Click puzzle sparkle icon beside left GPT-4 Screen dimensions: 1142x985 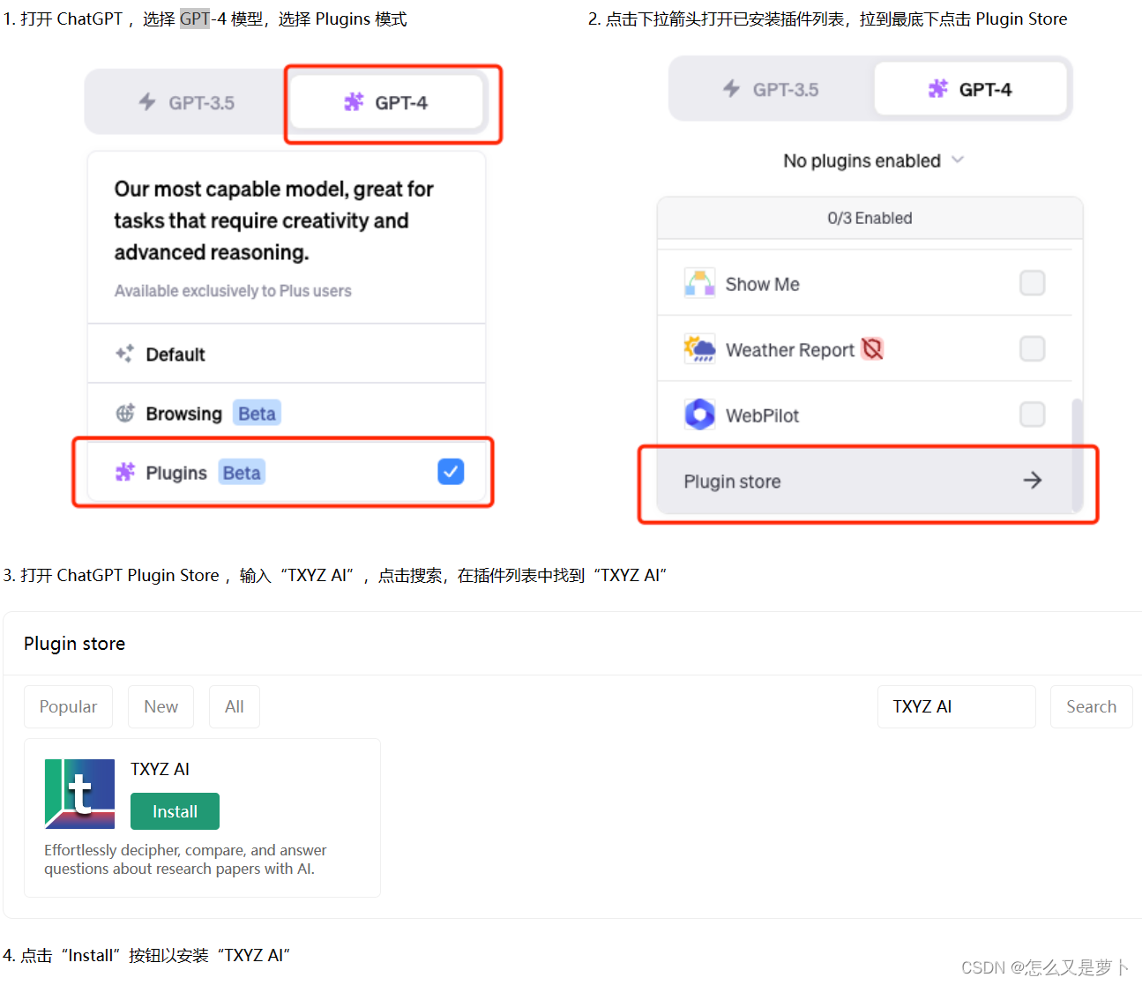pos(354,102)
